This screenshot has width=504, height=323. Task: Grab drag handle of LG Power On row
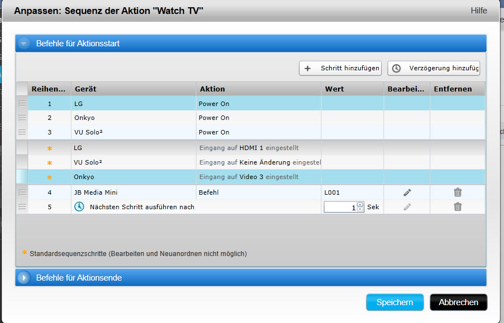[x=22, y=104]
